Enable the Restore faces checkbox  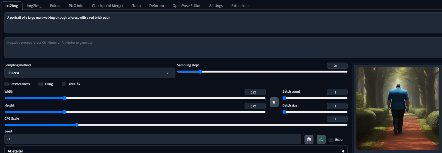click(x=7, y=84)
